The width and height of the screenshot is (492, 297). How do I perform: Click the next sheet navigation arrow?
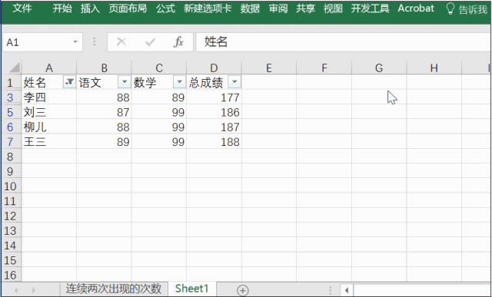(33, 290)
